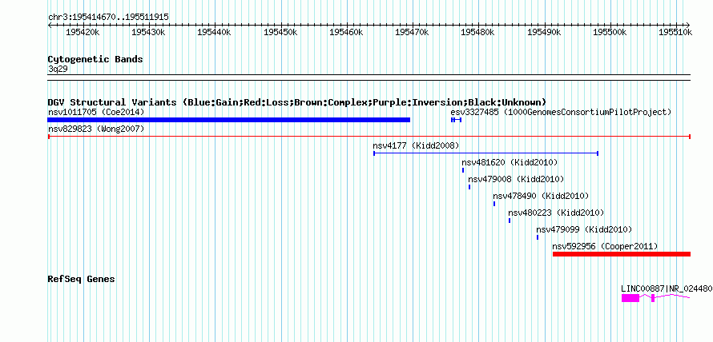Click the nsv480223 blue marker
Screen dimensions: 713x342
point(510,221)
